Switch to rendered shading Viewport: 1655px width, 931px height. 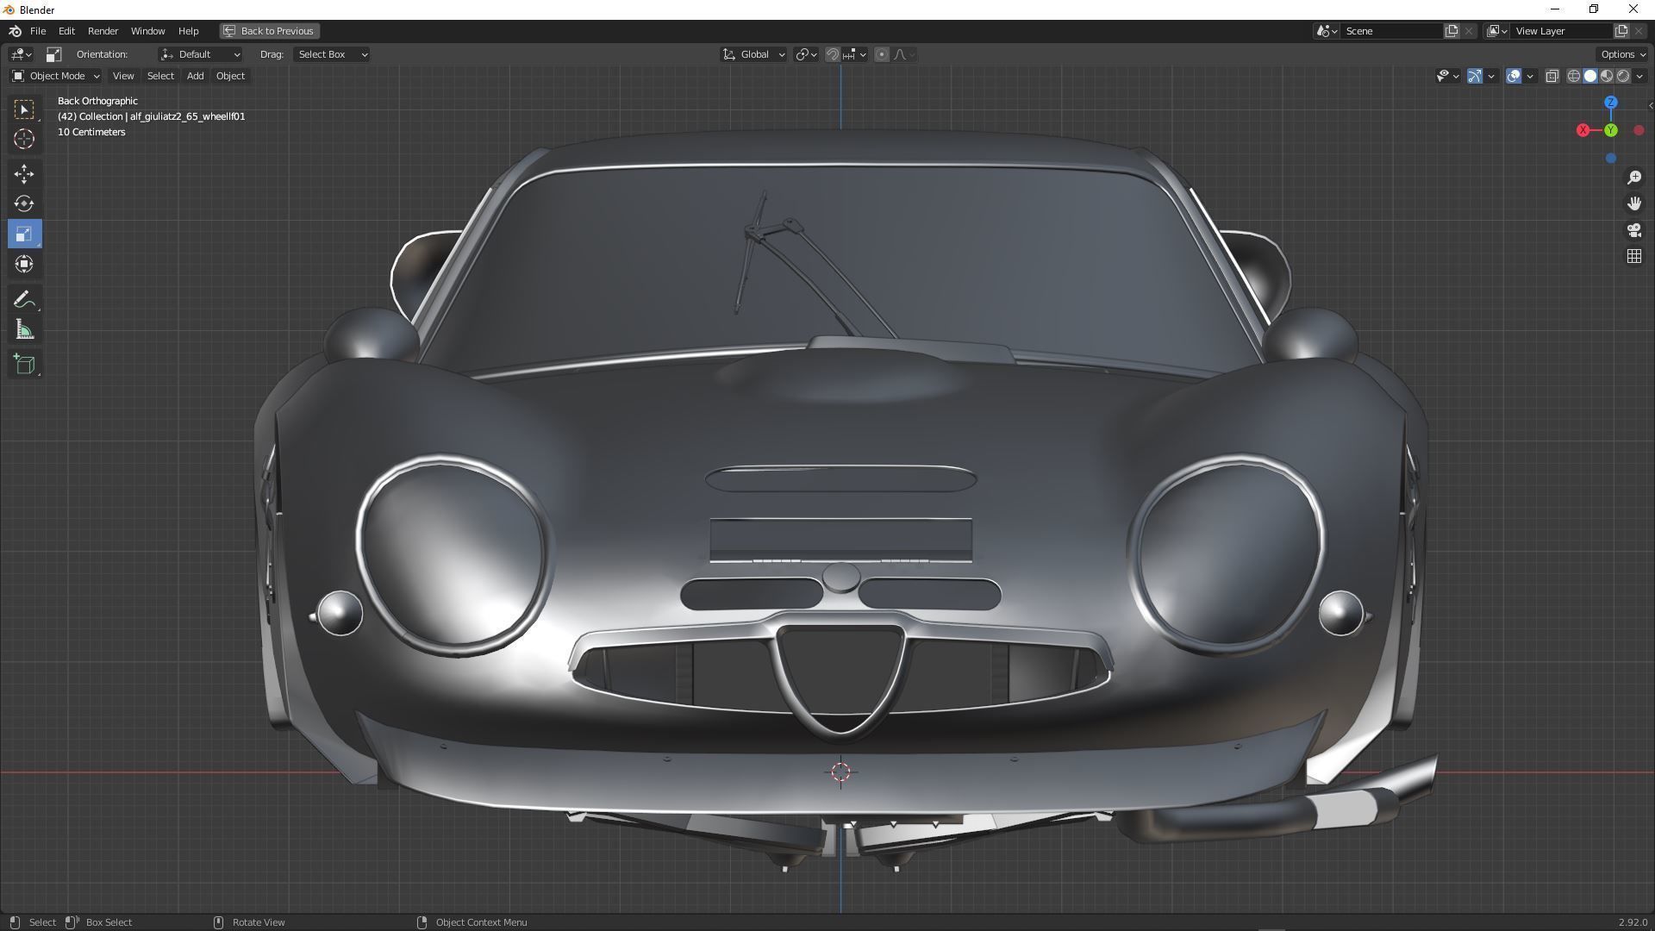(1623, 76)
